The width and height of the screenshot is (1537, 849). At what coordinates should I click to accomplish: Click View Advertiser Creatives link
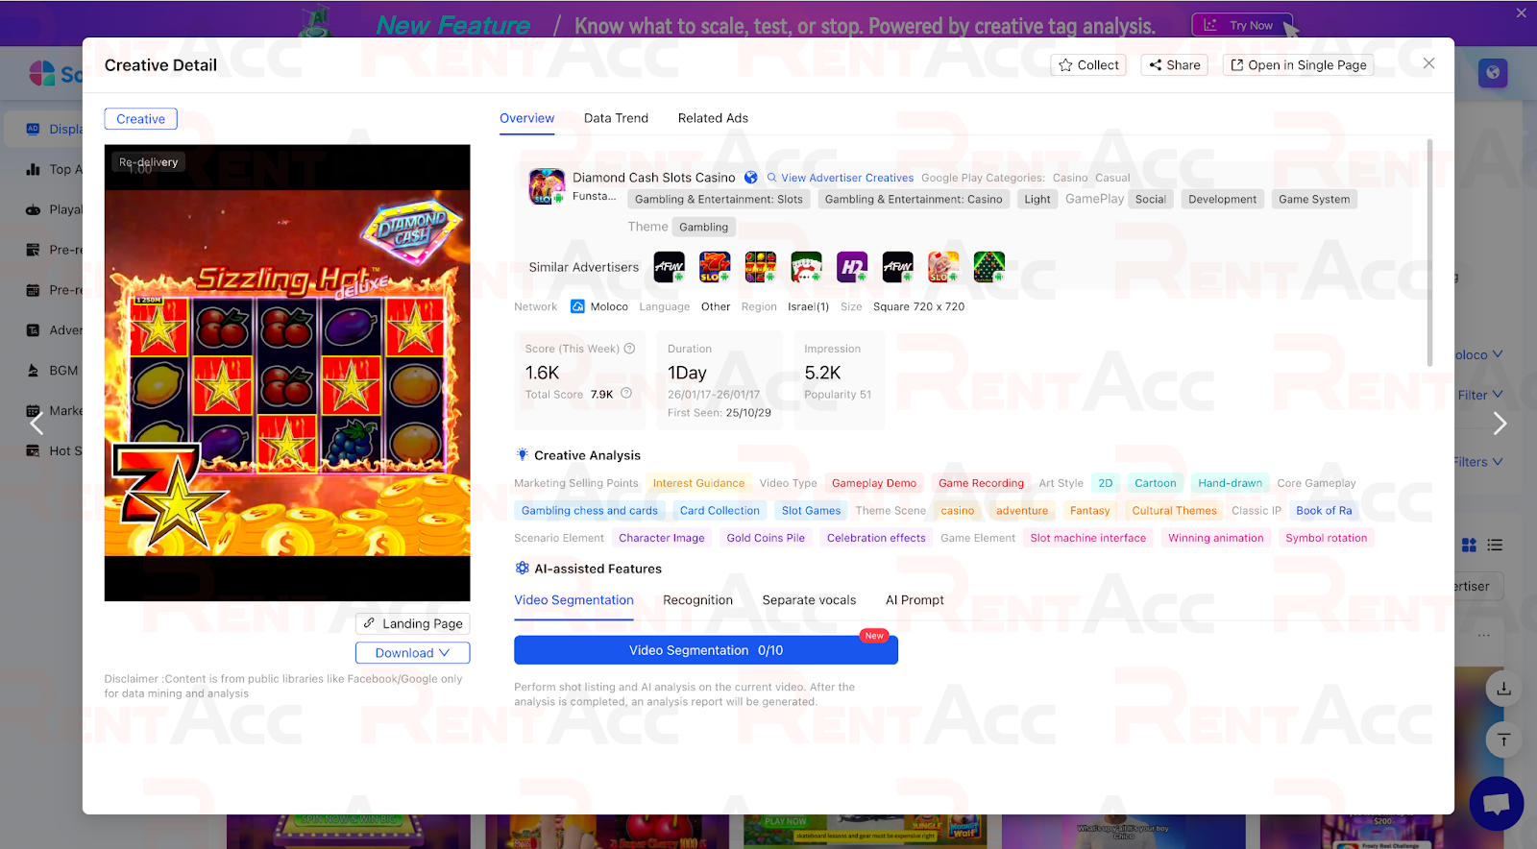coord(846,178)
